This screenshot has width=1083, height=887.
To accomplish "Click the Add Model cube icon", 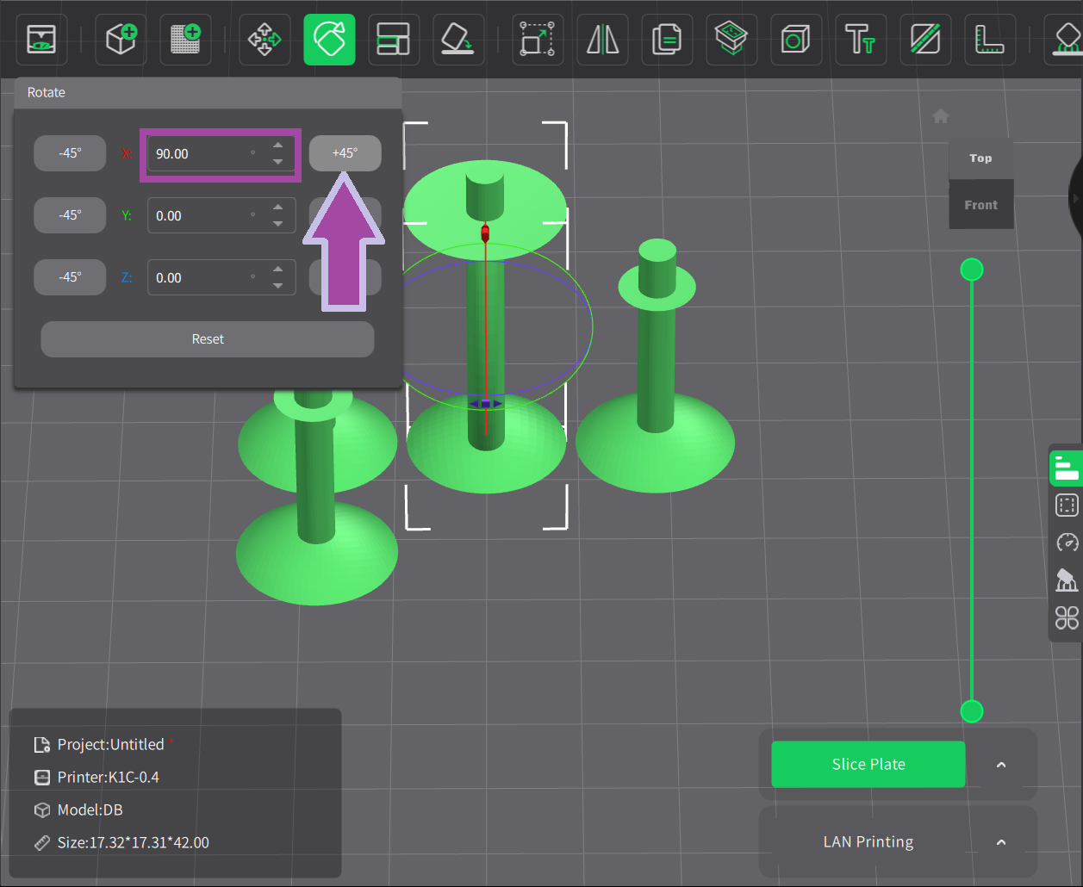I will [121, 40].
